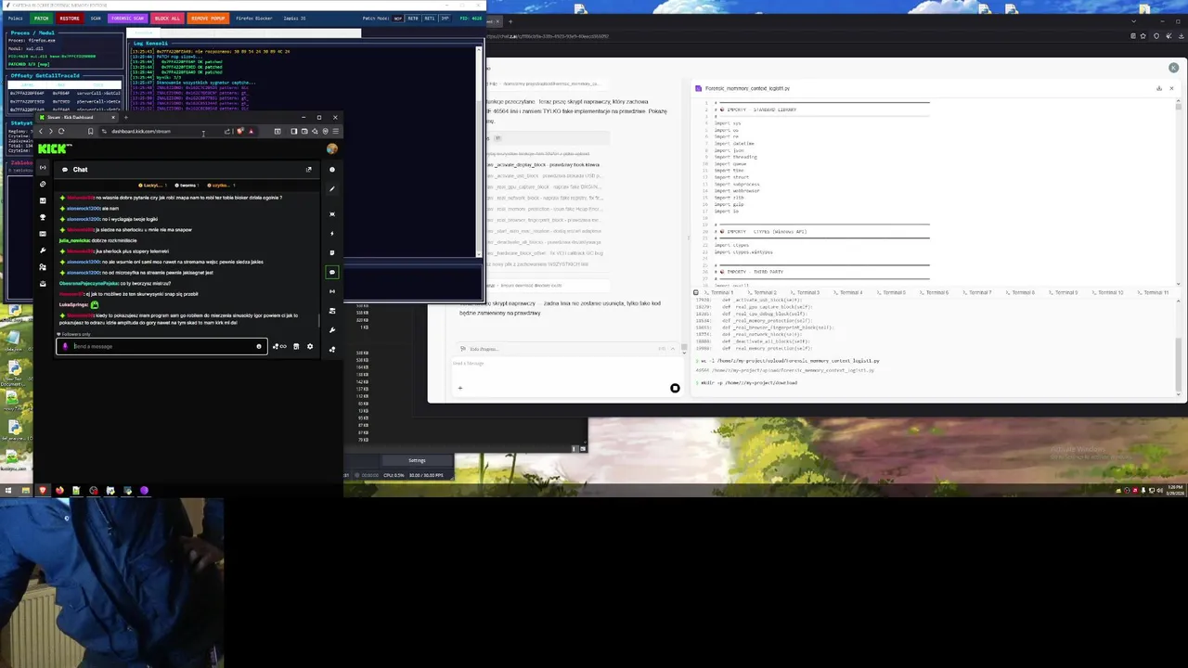Open the lightning bolt icon in right sidebar
This screenshot has width=1188, height=668.
[x=332, y=233]
